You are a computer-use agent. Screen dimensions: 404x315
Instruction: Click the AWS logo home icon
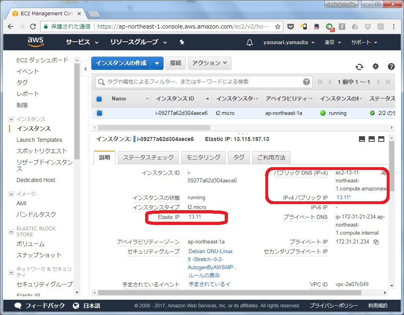tap(35, 42)
